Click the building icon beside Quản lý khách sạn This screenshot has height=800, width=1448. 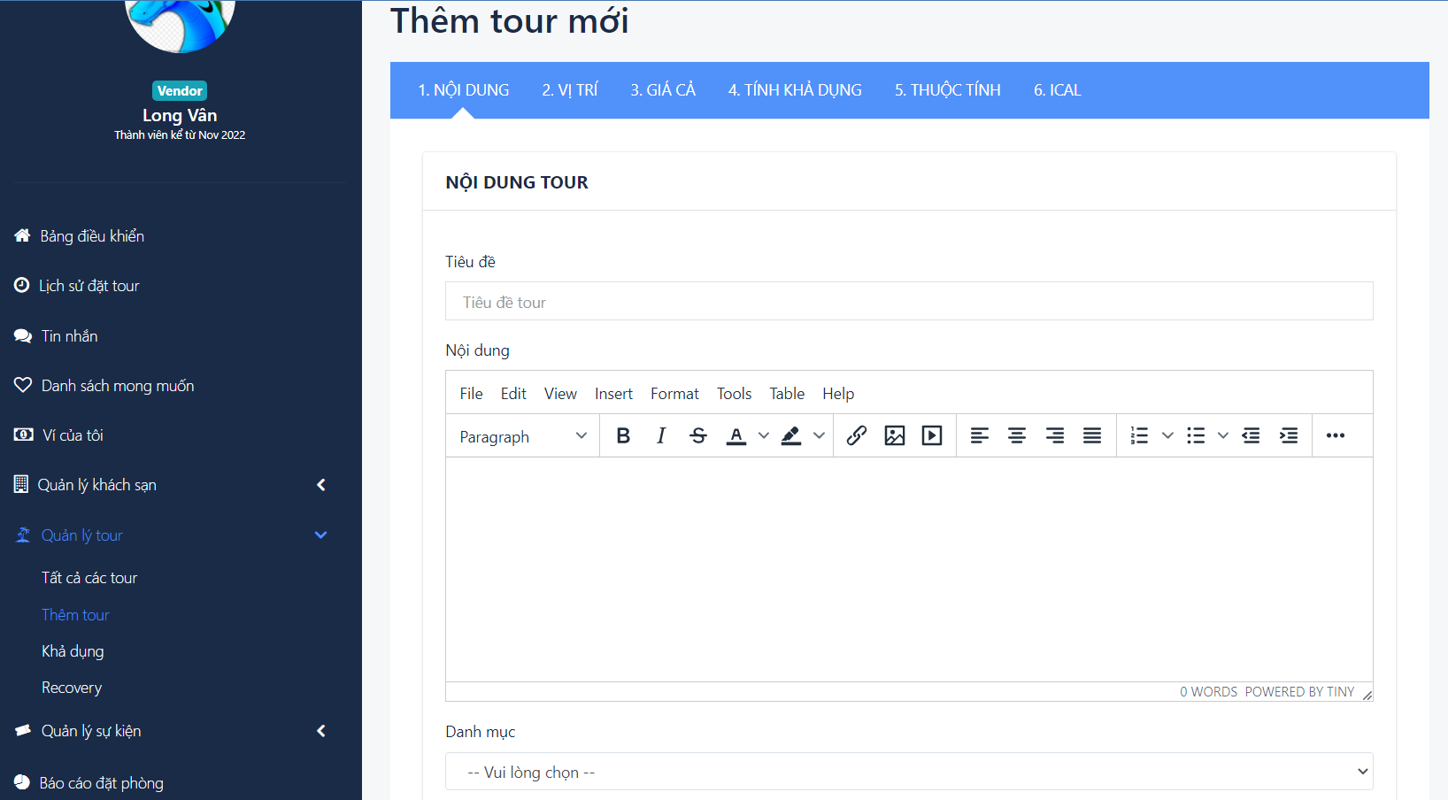21,484
